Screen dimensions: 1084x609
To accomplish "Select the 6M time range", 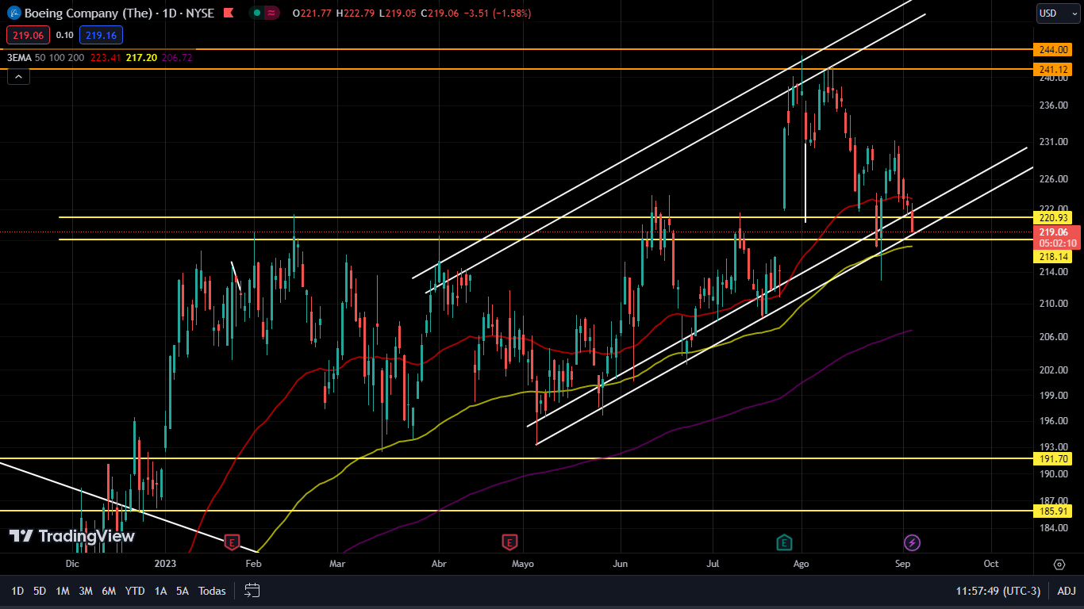I will pyautogui.click(x=110, y=591).
